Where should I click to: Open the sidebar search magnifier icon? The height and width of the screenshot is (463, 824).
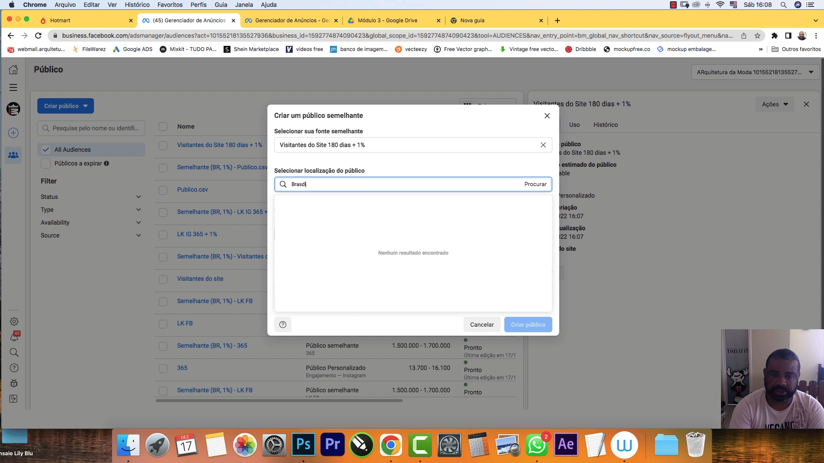pos(14,352)
